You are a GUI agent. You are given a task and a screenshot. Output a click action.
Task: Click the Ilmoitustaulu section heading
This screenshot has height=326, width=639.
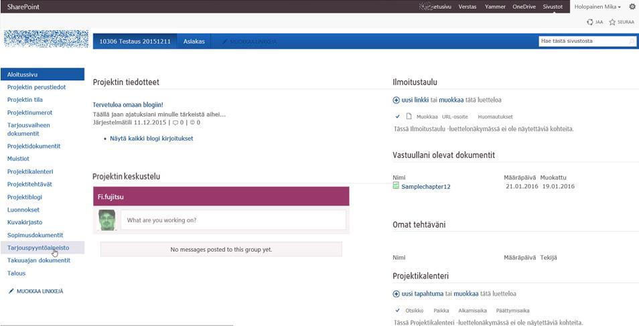click(415, 82)
